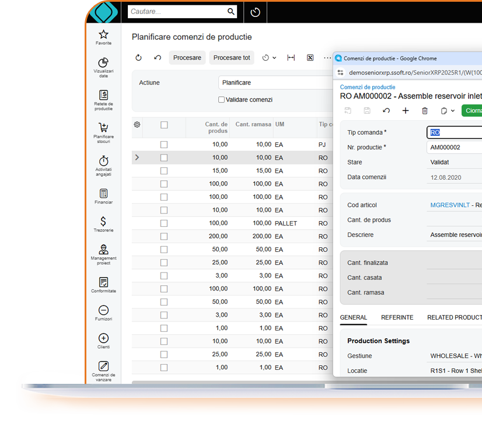The width and height of the screenshot is (482, 427).
Task: Click the Procesare tot button
Action: click(x=232, y=58)
